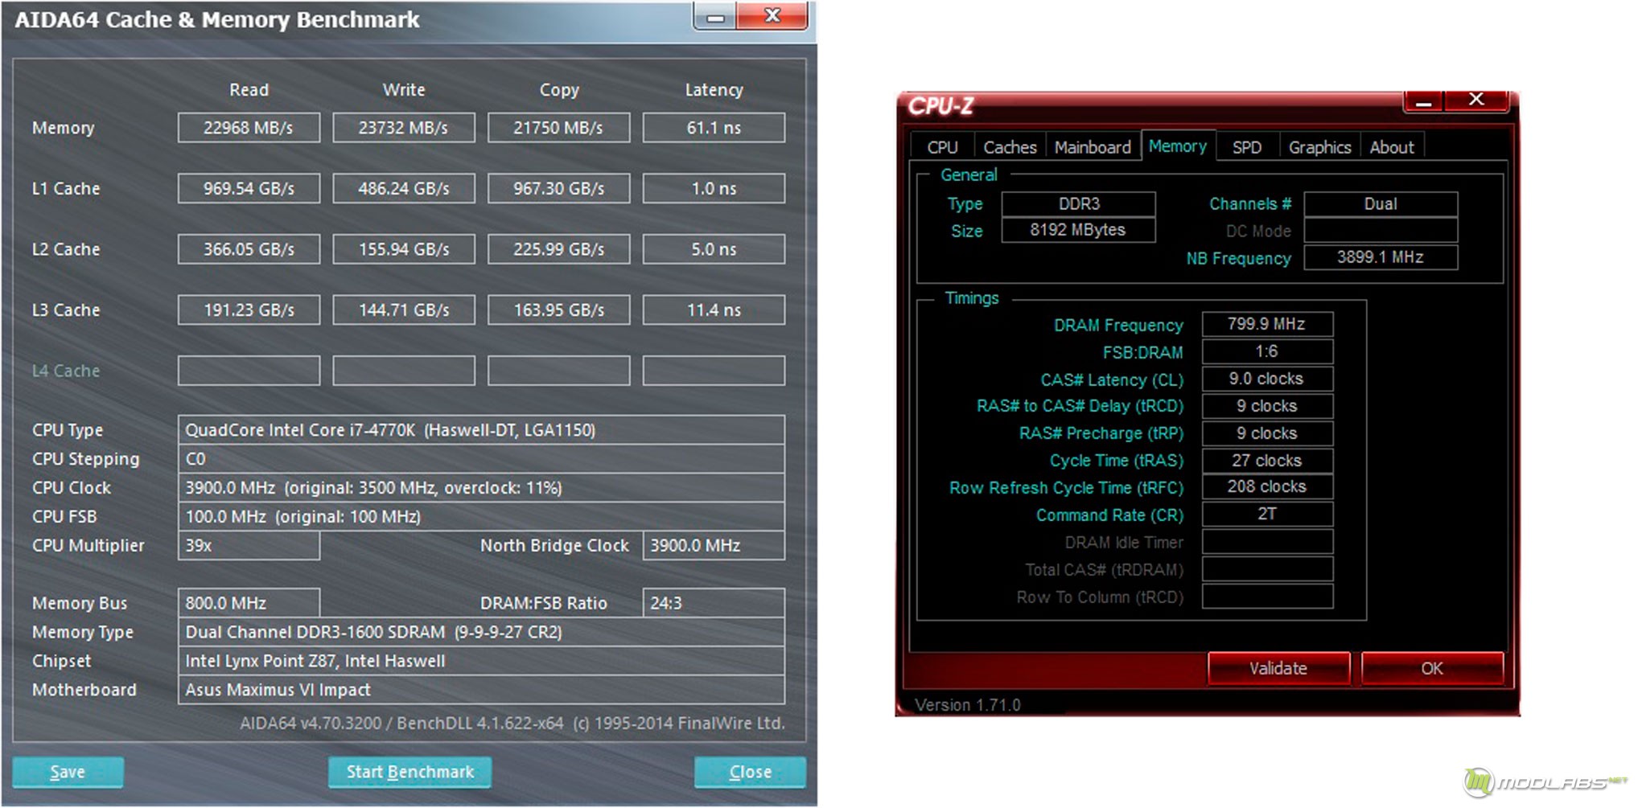1638x808 pixels.
Task: Select L1 Cache read 969.54 GB/s
Action: tap(249, 188)
